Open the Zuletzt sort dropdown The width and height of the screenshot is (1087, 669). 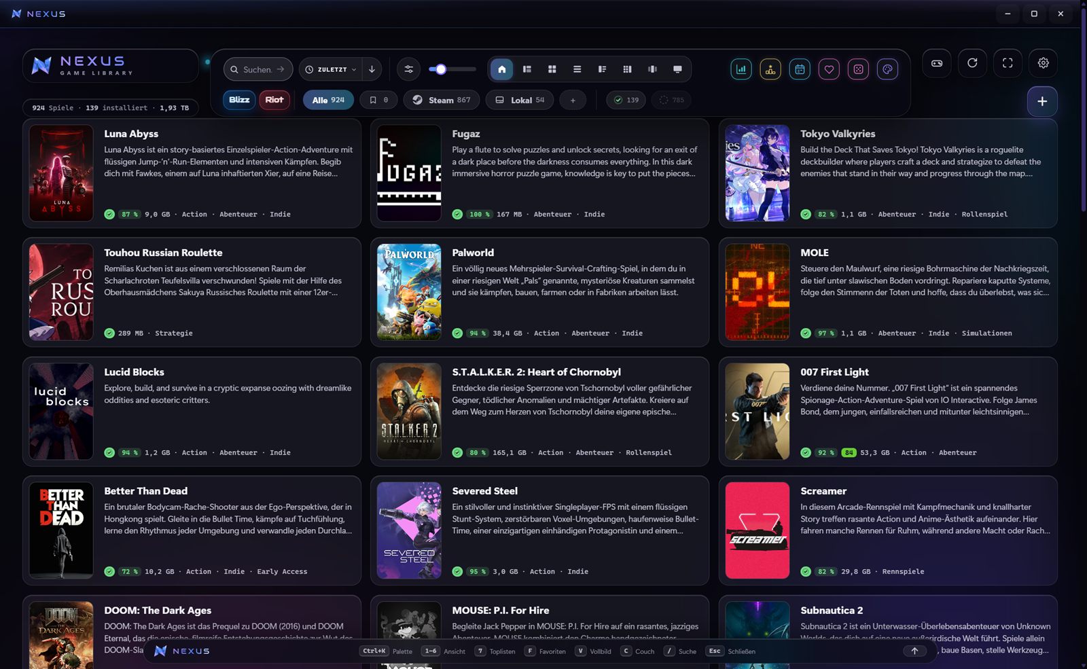click(x=330, y=69)
